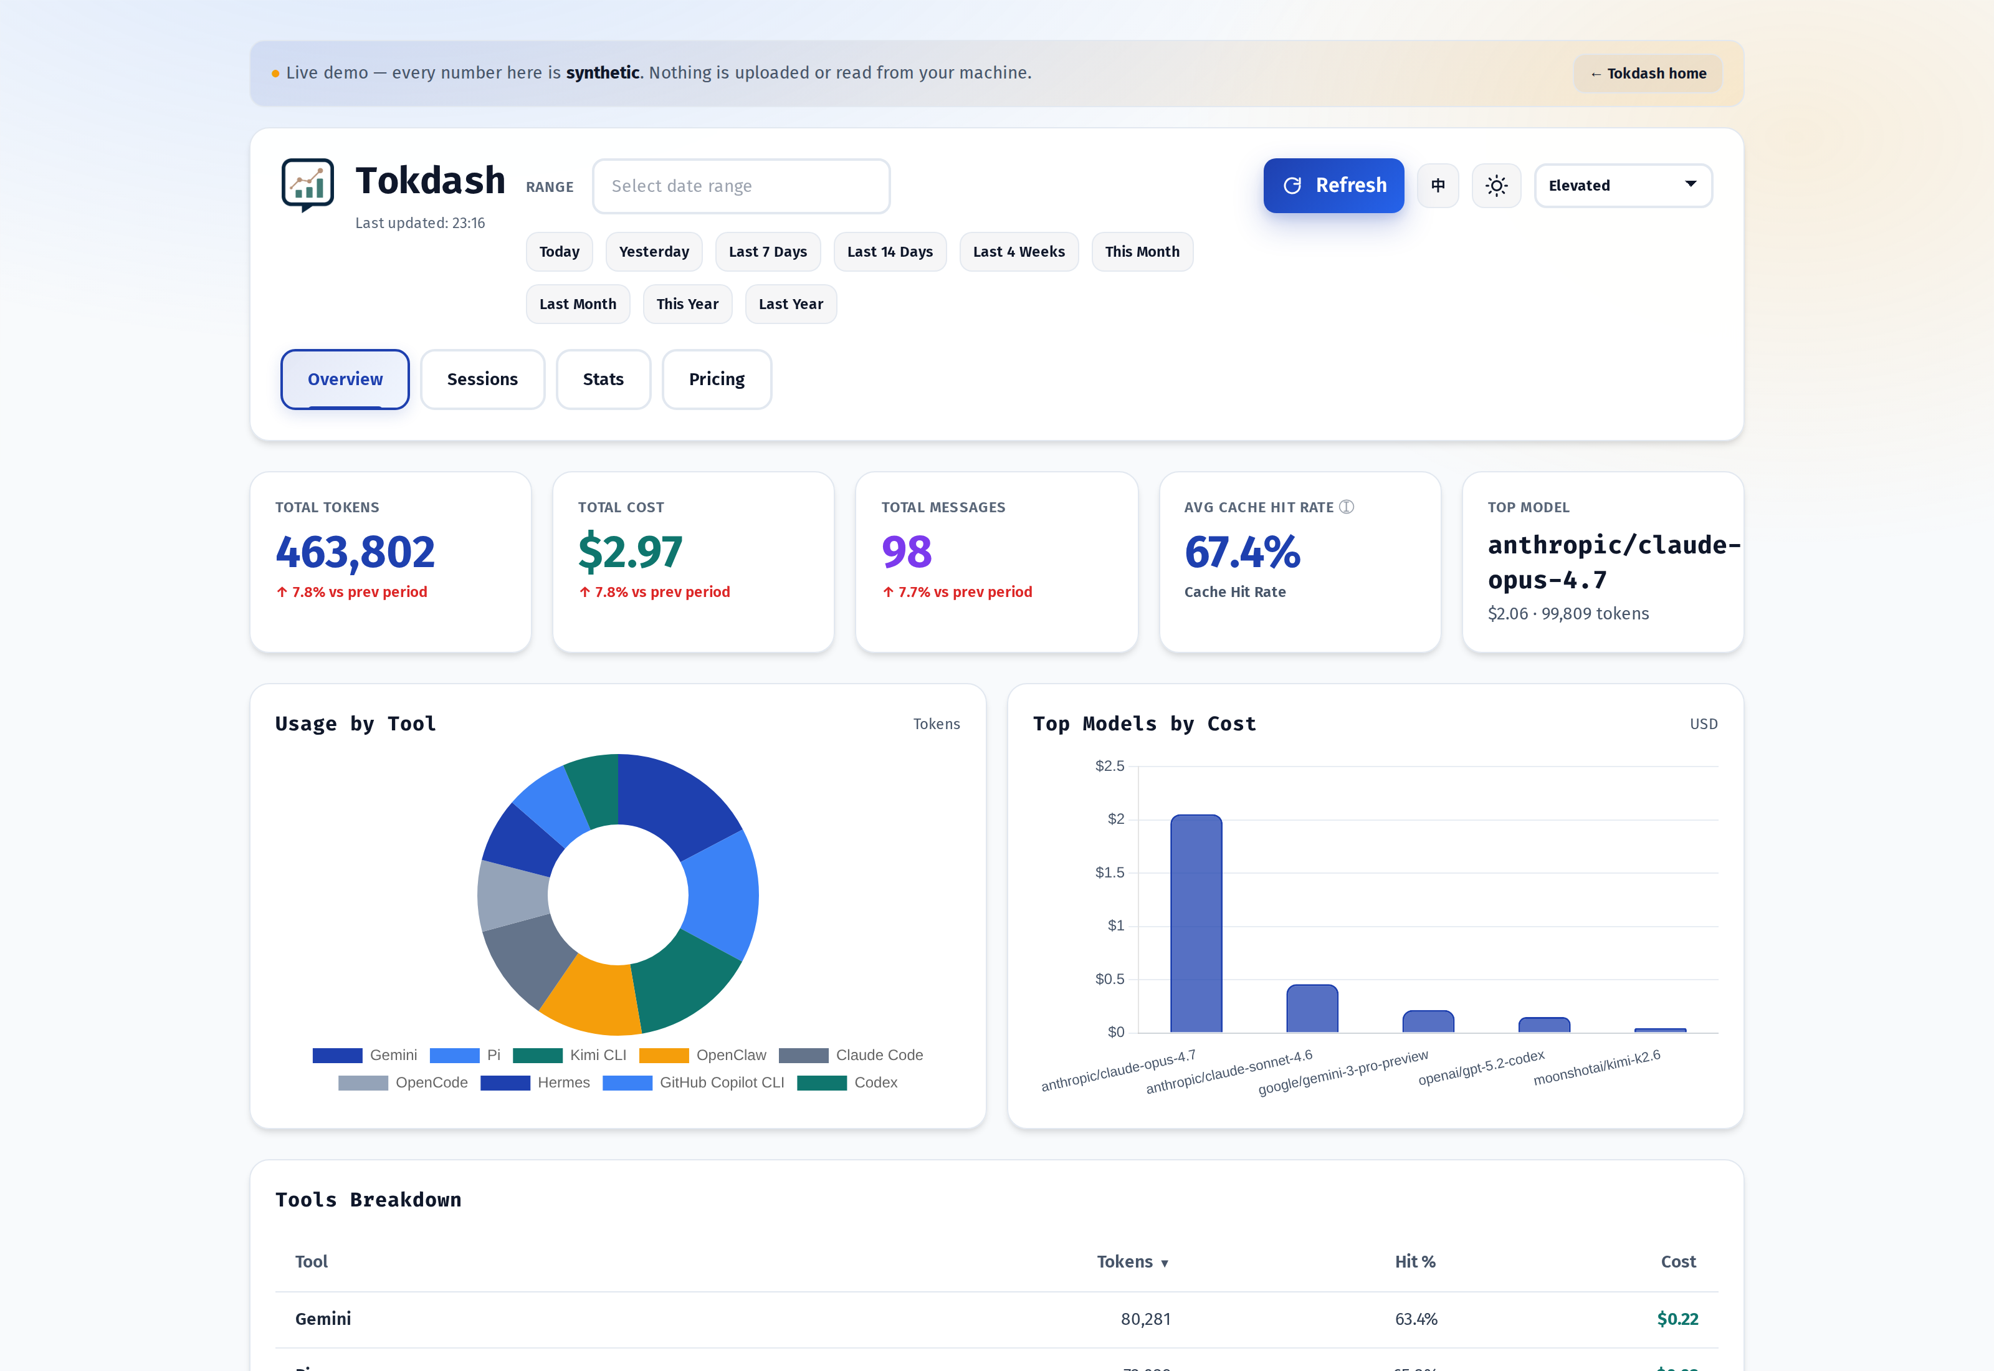The height and width of the screenshot is (1371, 1994).
Task: Sort table by Hit % column
Action: coord(1415,1261)
